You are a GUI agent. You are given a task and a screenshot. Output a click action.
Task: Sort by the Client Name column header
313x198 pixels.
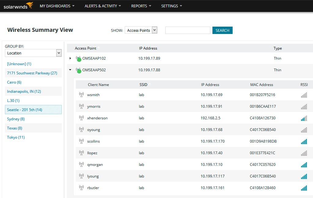98,84
